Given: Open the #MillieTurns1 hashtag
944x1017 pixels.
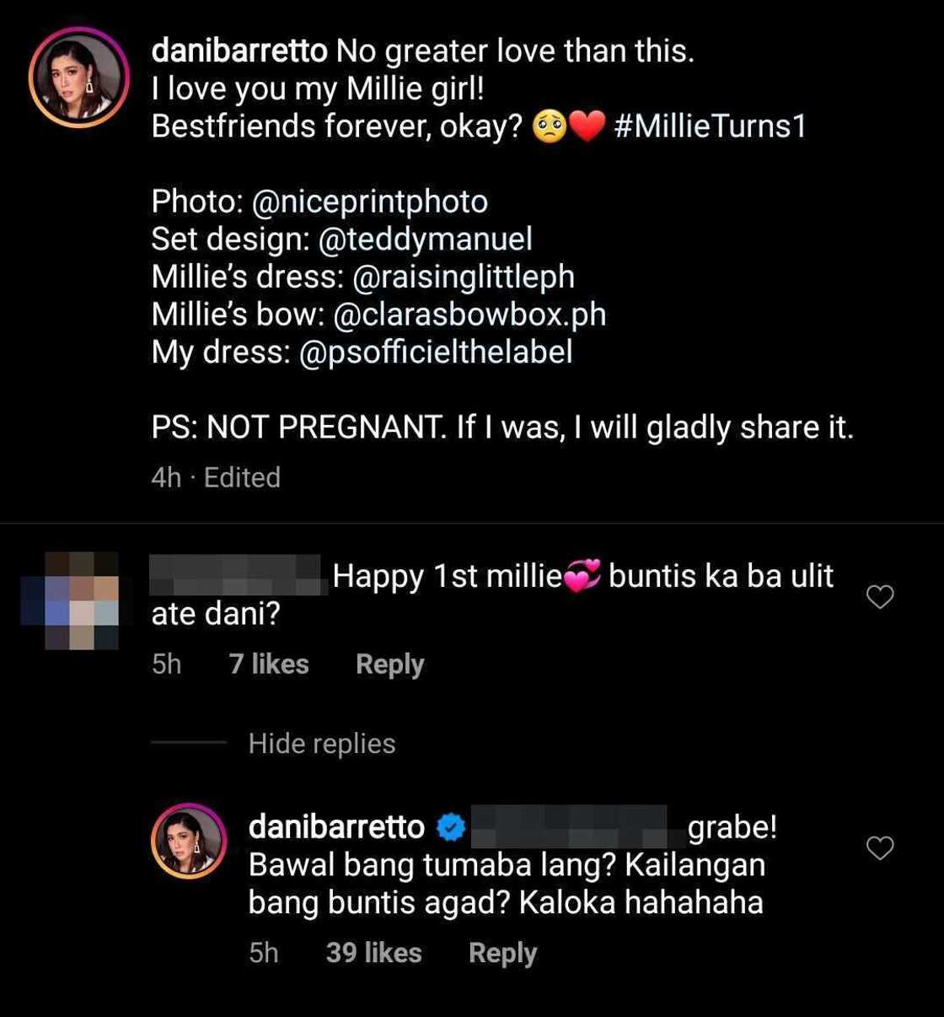Looking at the screenshot, I should (710, 126).
